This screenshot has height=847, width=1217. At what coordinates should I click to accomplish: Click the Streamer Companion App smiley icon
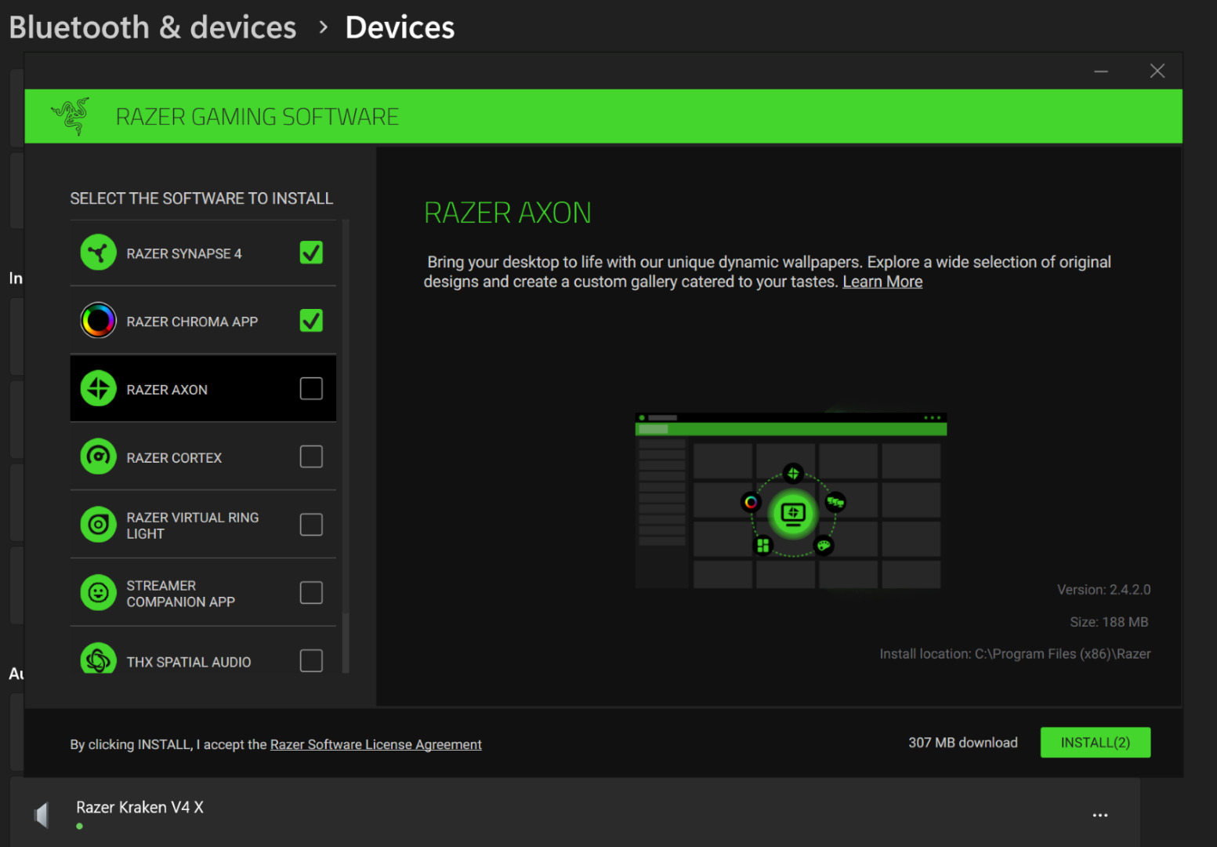(x=98, y=593)
